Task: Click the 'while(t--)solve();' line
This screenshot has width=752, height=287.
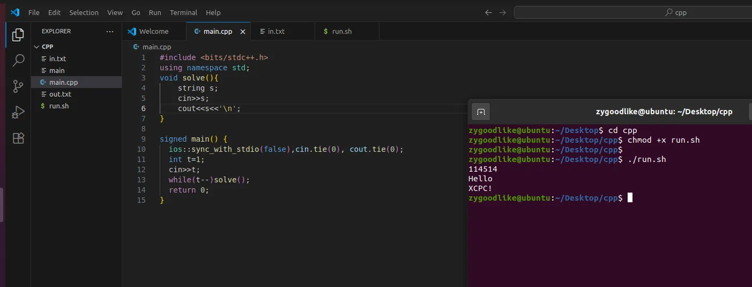Action: tap(210, 180)
